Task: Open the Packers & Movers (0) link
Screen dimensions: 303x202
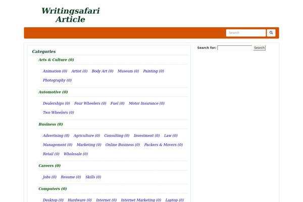Action: coord(163,145)
